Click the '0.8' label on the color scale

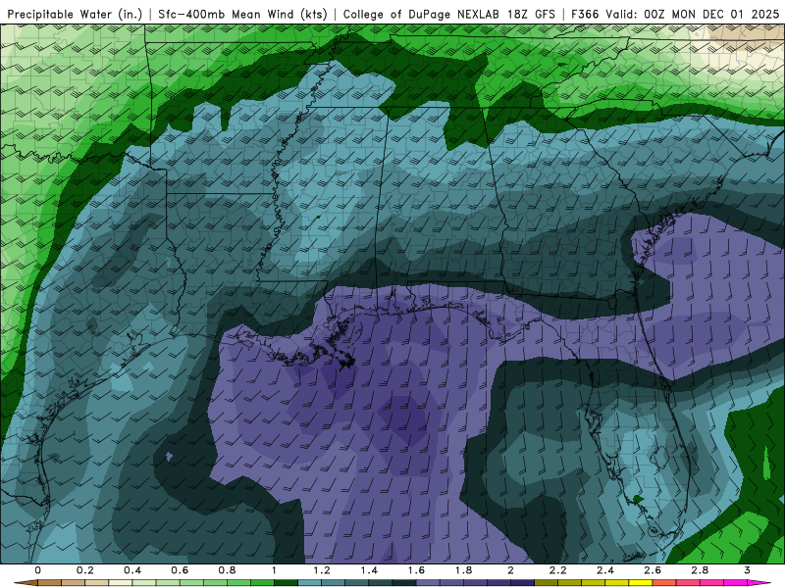pos(228,570)
